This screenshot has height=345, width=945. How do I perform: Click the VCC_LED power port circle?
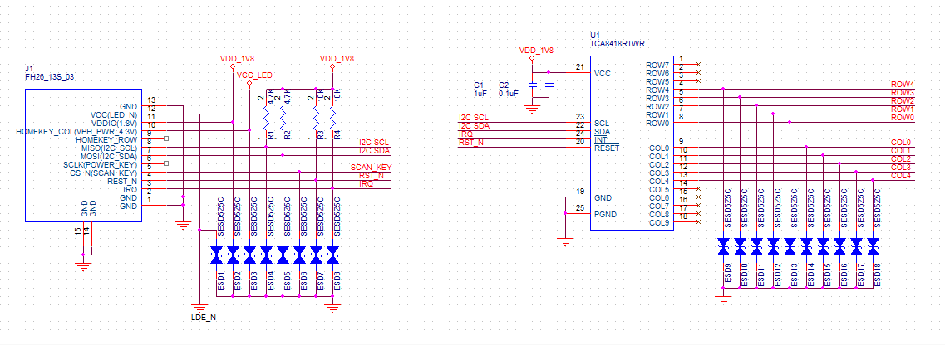(249, 85)
